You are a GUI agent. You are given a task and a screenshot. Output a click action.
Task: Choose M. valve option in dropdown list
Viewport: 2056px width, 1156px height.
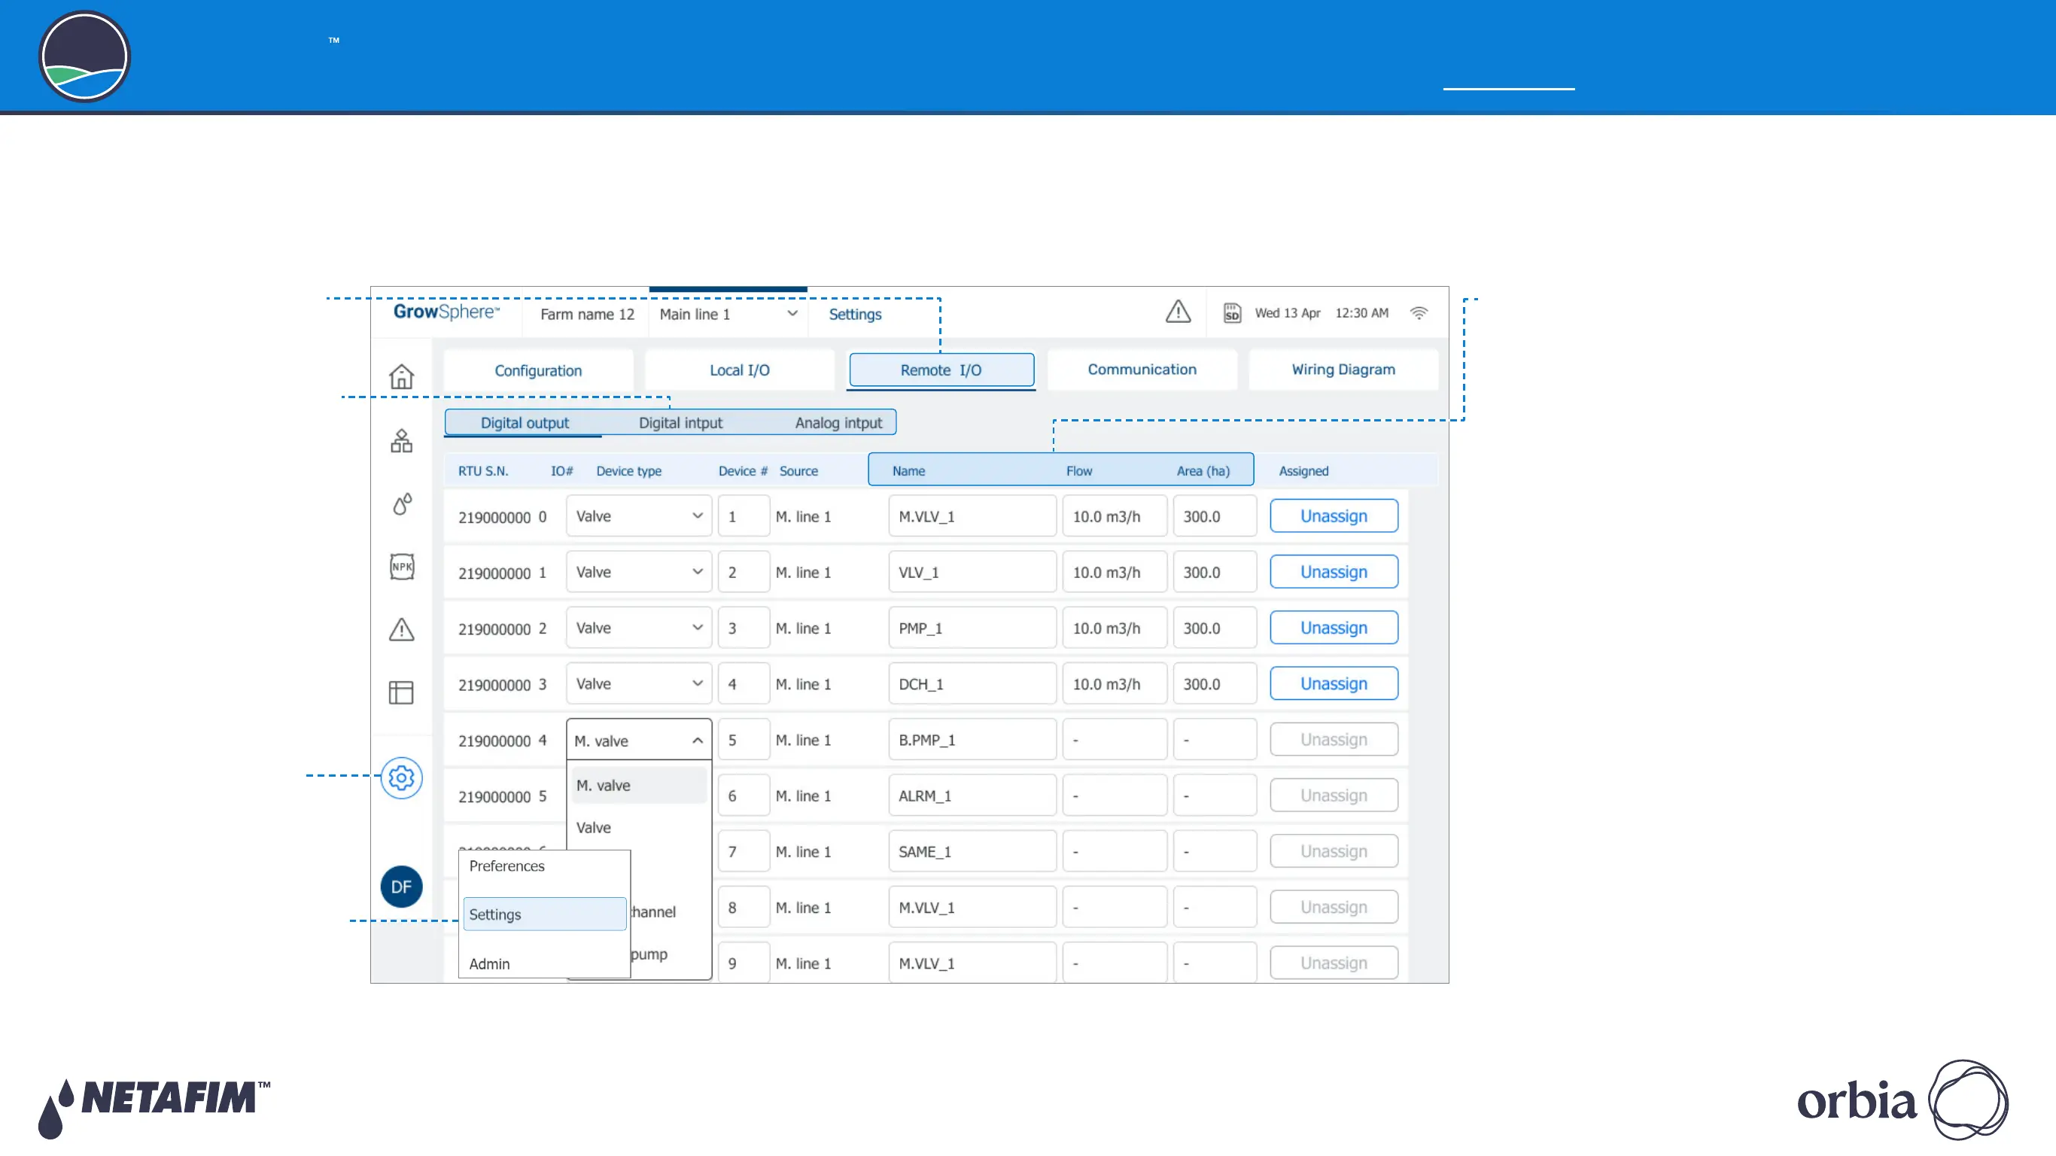[x=640, y=786]
